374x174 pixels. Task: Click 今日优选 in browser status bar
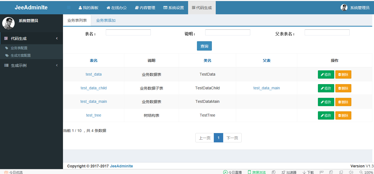(13, 172)
